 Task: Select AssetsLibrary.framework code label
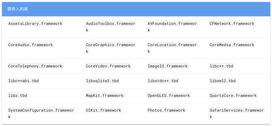pos(35,24)
